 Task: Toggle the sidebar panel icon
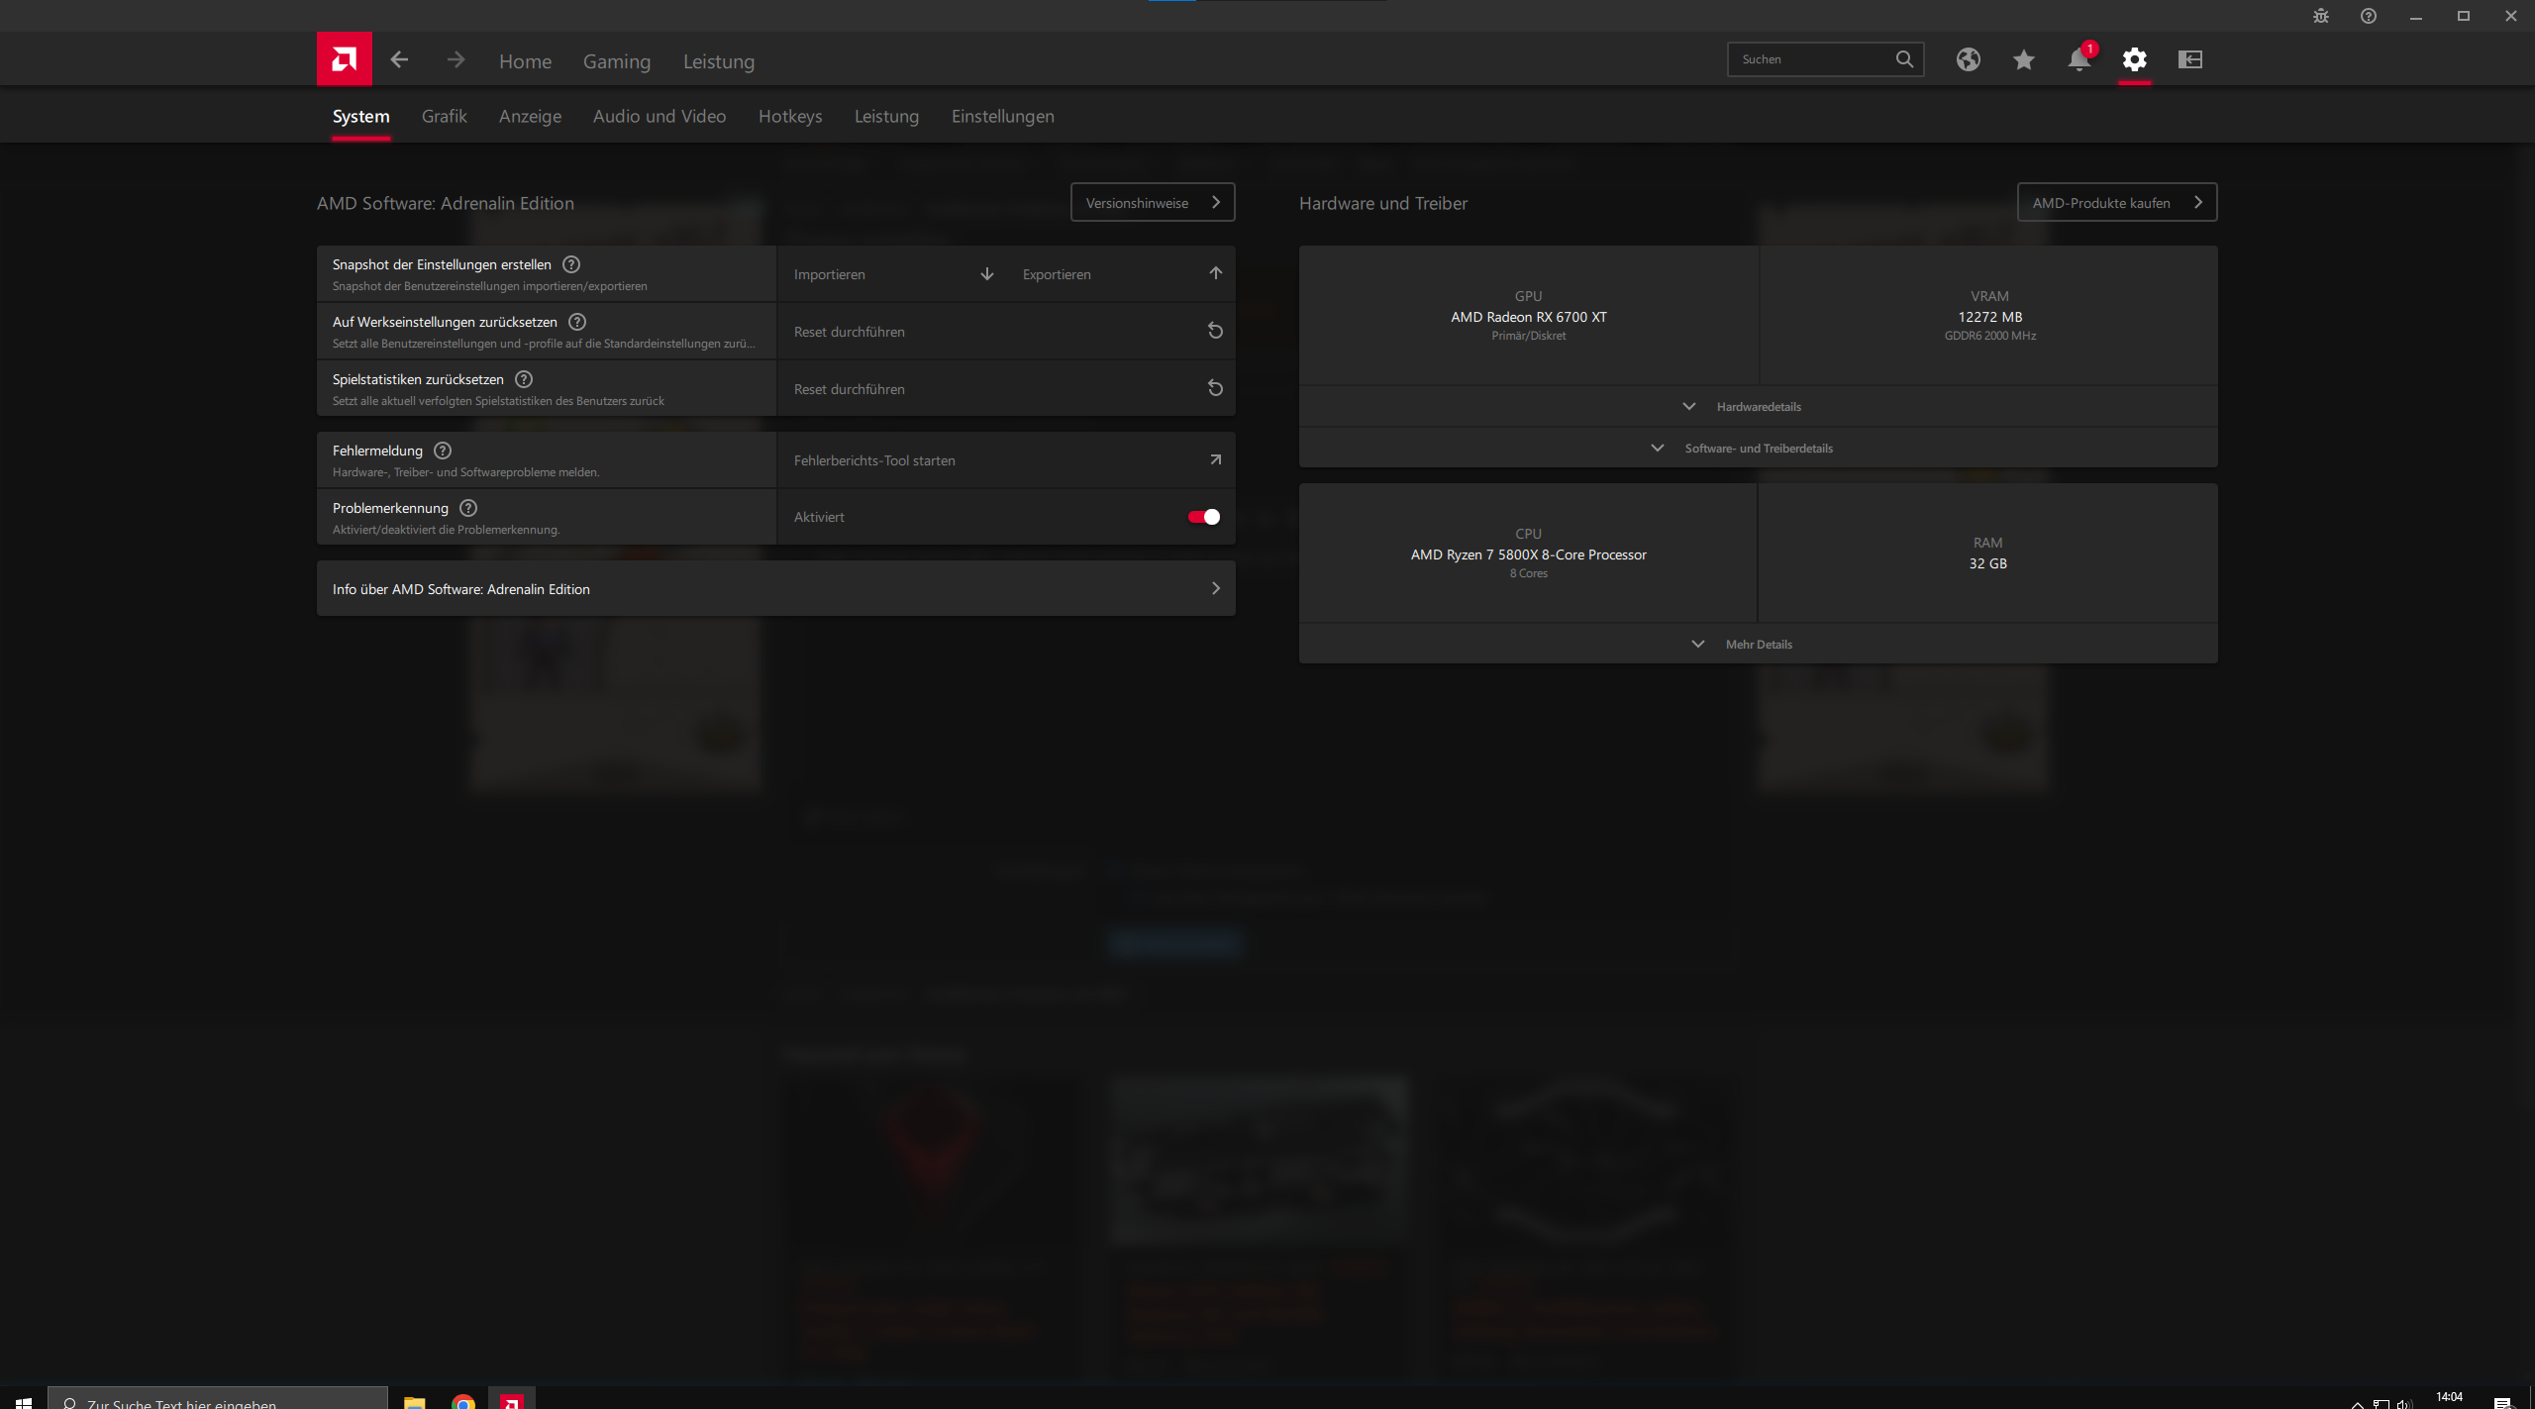(x=2189, y=59)
